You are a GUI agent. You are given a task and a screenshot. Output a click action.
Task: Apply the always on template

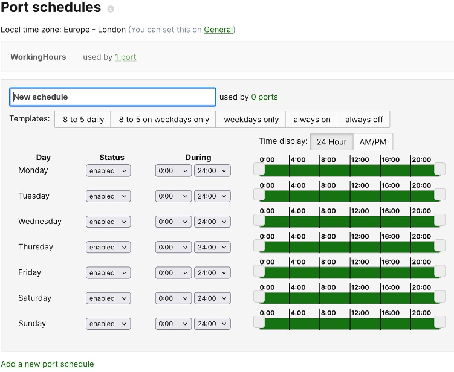[x=311, y=119]
